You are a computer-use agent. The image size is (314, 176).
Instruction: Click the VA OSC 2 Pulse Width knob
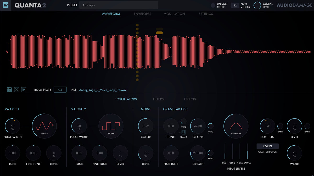coord(79,126)
